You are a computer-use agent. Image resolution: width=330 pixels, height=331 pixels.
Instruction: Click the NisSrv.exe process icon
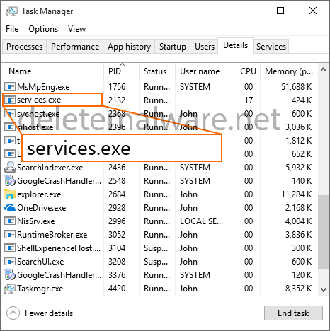pyautogui.click(x=10, y=221)
